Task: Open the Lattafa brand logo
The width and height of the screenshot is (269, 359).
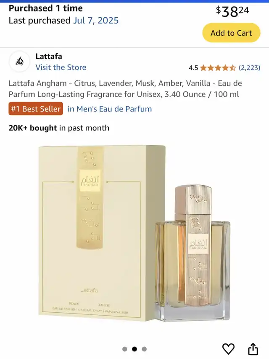Action: pyautogui.click(x=19, y=61)
